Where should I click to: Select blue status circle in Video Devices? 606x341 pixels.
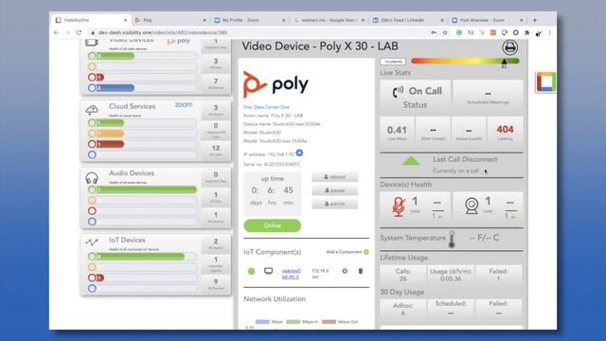[92, 88]
